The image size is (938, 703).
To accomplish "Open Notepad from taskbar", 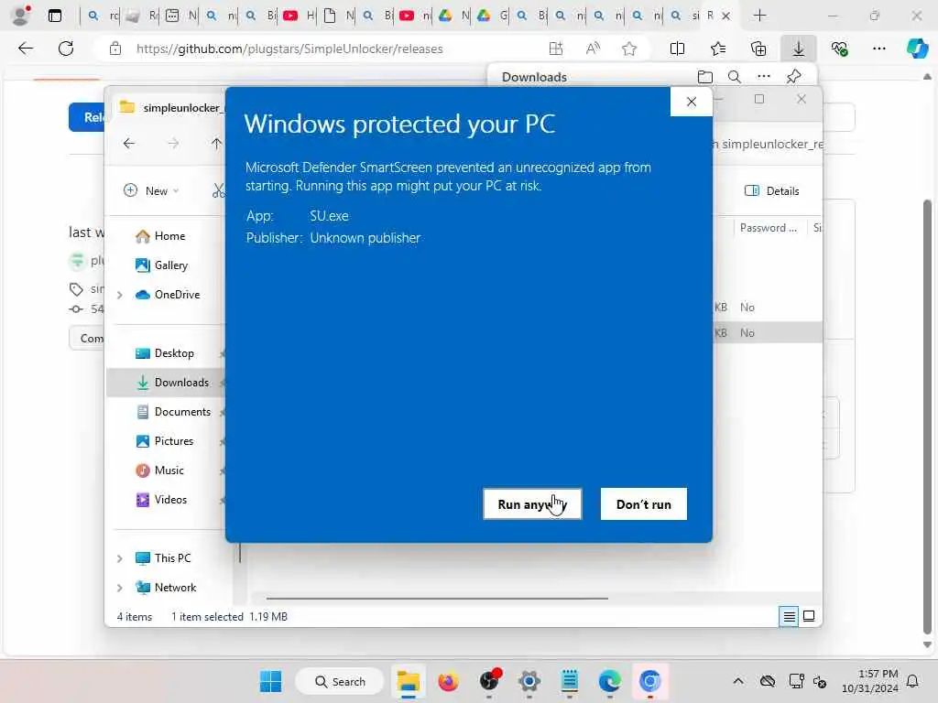I will pos(570,681).
